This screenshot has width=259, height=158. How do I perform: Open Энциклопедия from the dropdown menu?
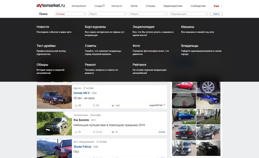143,27
